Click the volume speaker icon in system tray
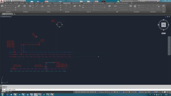The image size is (171, 96). (x=159, y=95)
